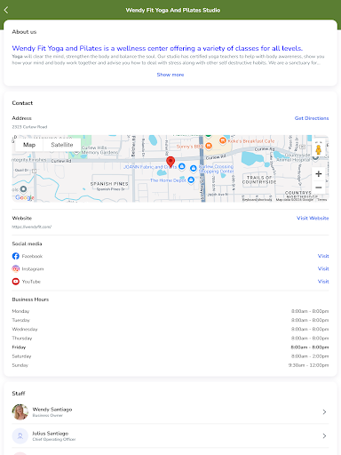Click the YouTube logo icon

pyautogui.click(x=16, y=282)
